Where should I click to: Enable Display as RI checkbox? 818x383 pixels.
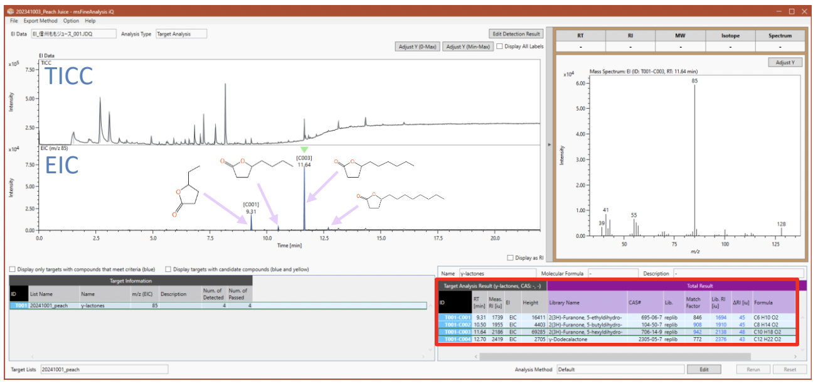(510, 257)
